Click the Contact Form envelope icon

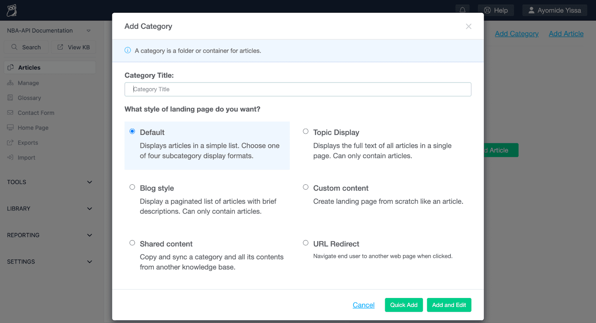click(10, 113)
